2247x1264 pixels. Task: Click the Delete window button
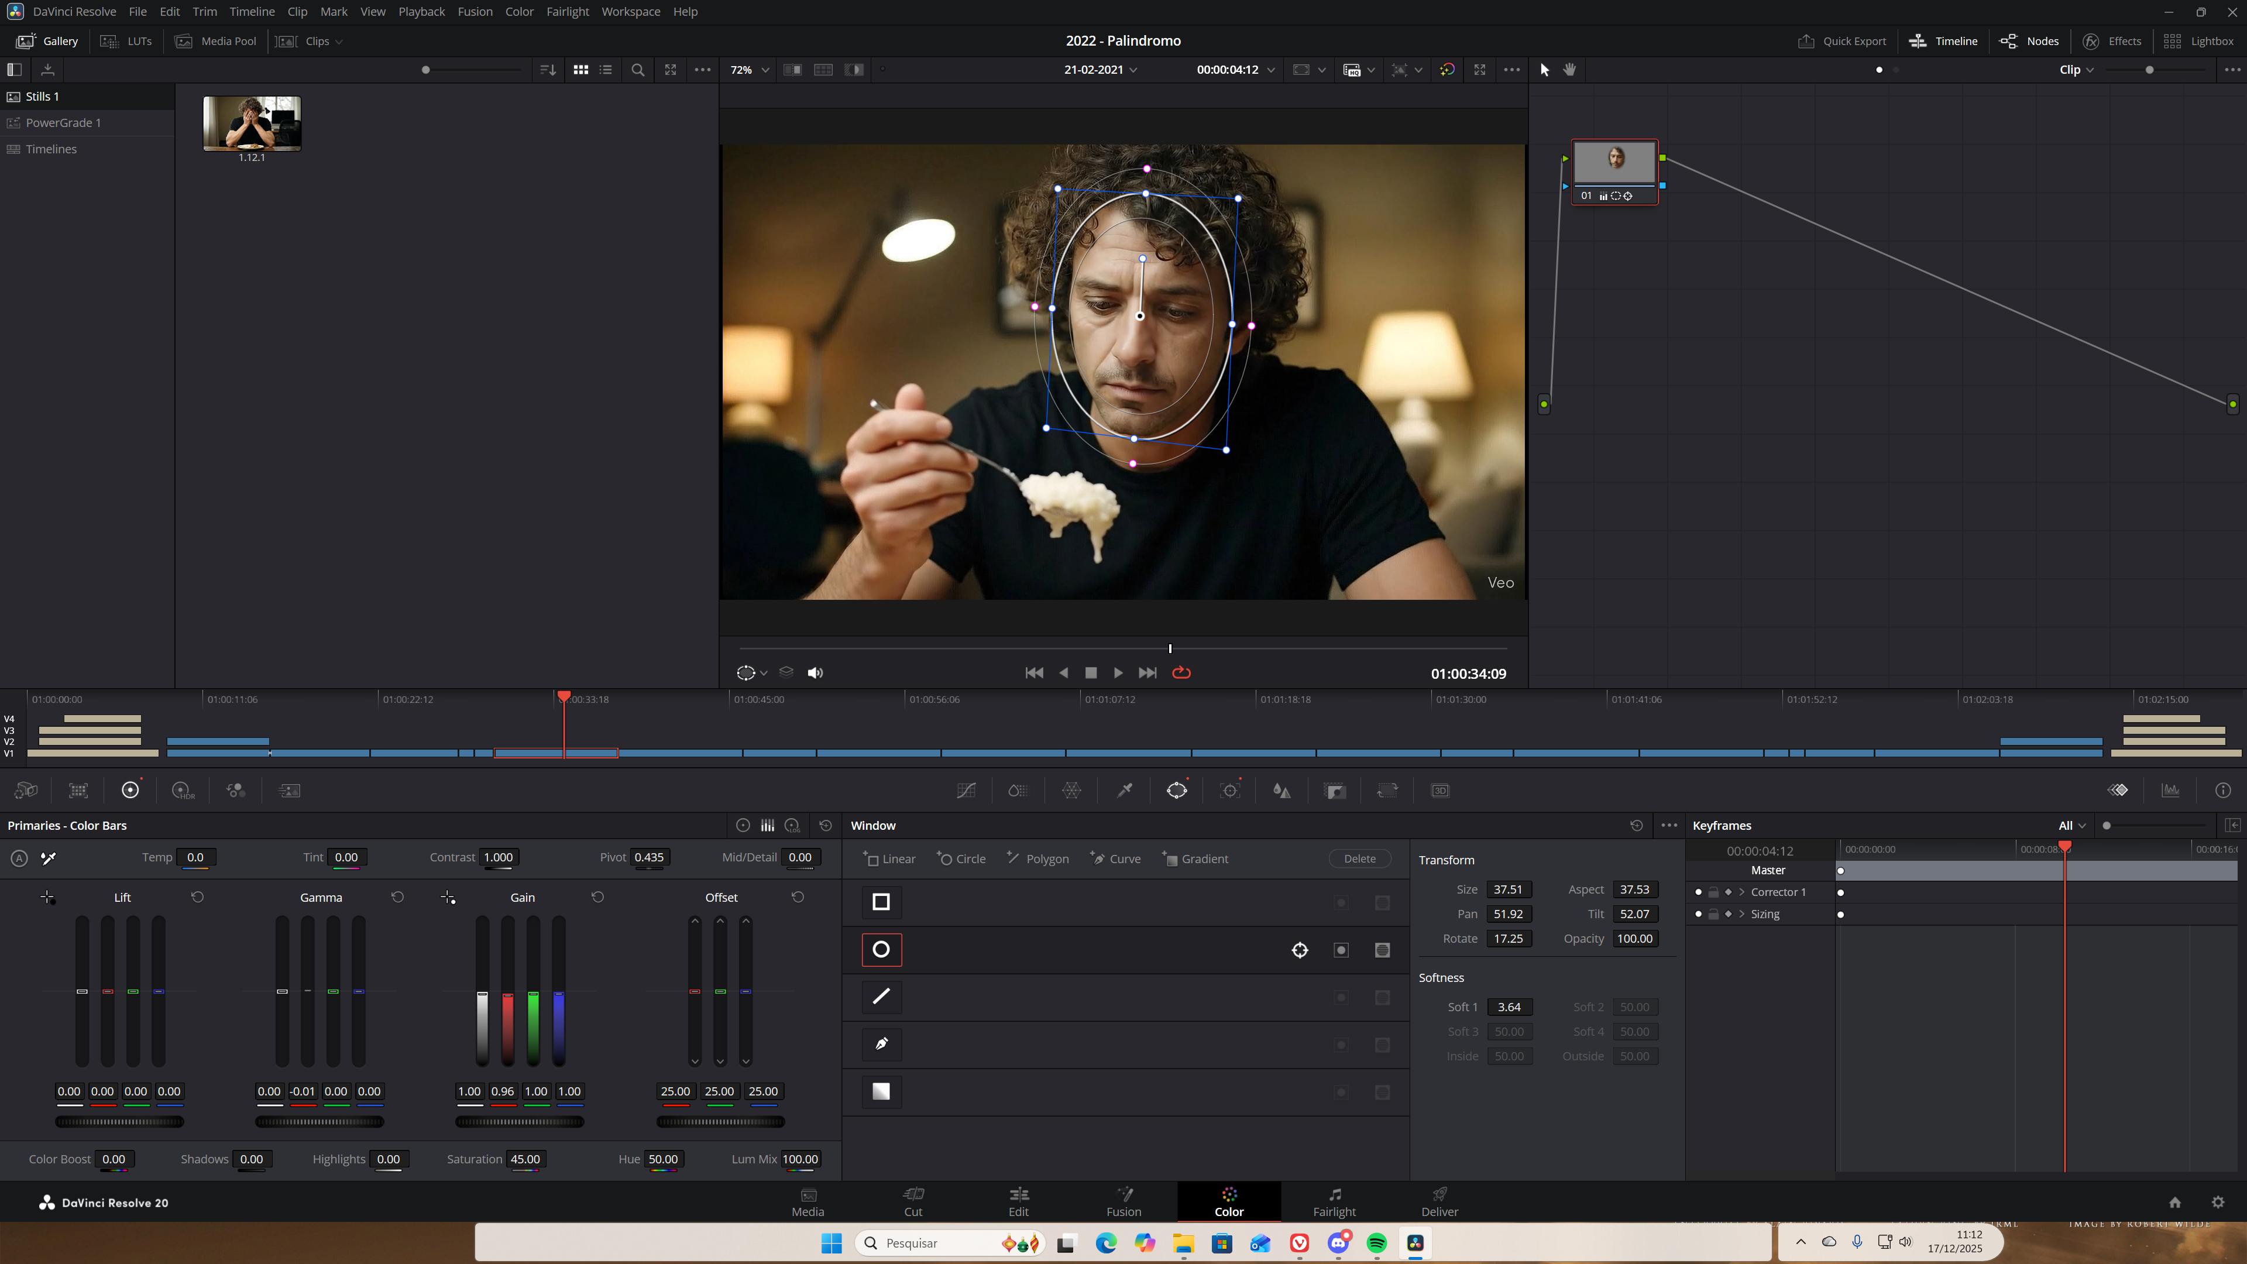[1359, 858]
